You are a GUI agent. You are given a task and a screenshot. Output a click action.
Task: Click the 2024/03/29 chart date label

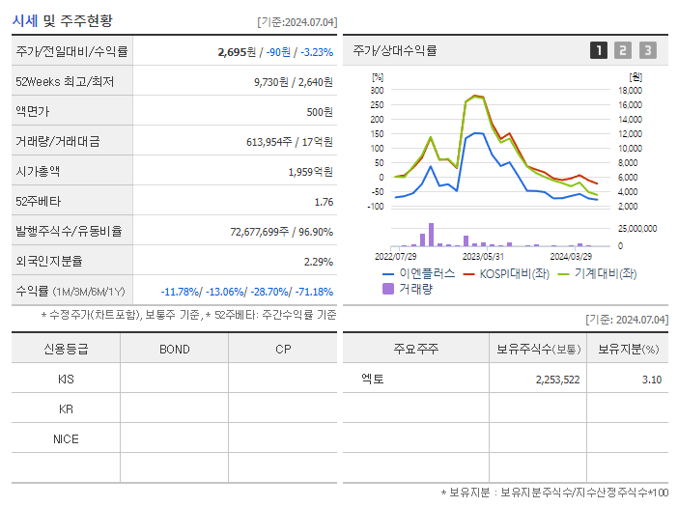(x=571, y=256)
